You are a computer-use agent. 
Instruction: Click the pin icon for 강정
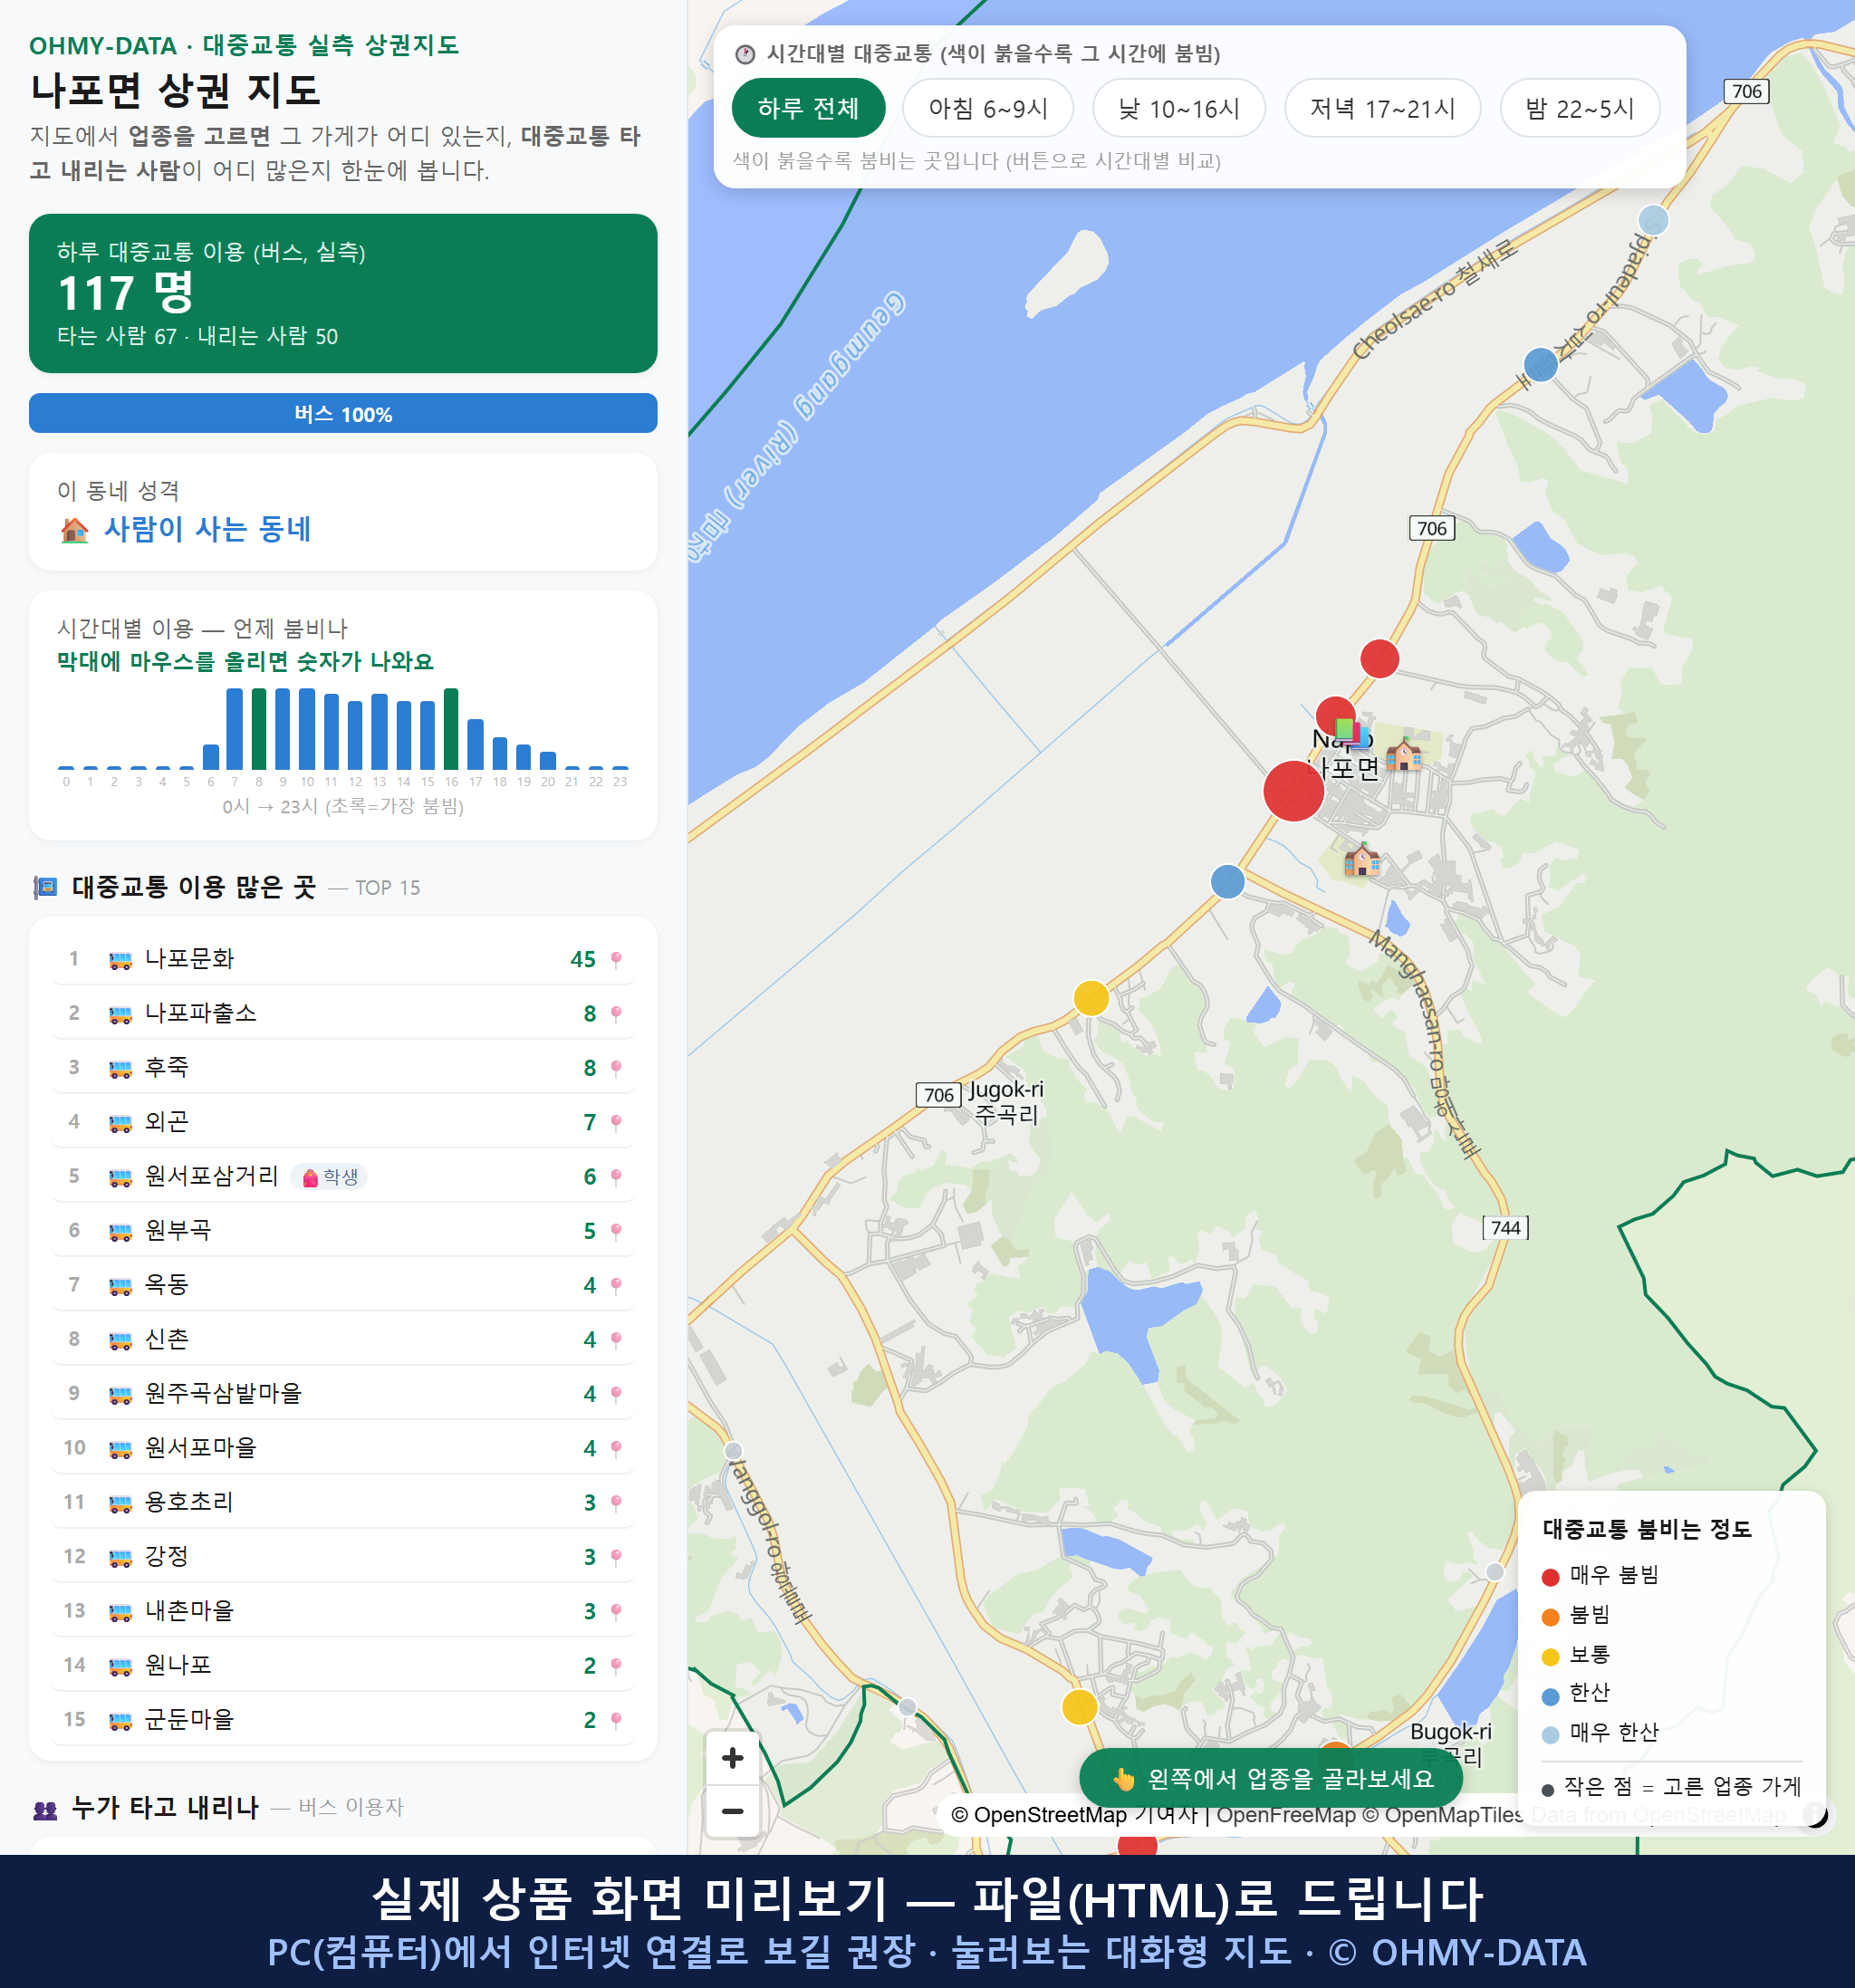616,1557
